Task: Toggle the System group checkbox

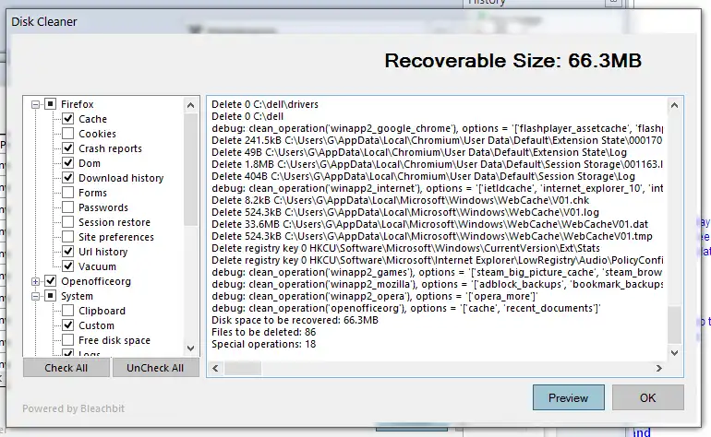Action: (51, 296)
